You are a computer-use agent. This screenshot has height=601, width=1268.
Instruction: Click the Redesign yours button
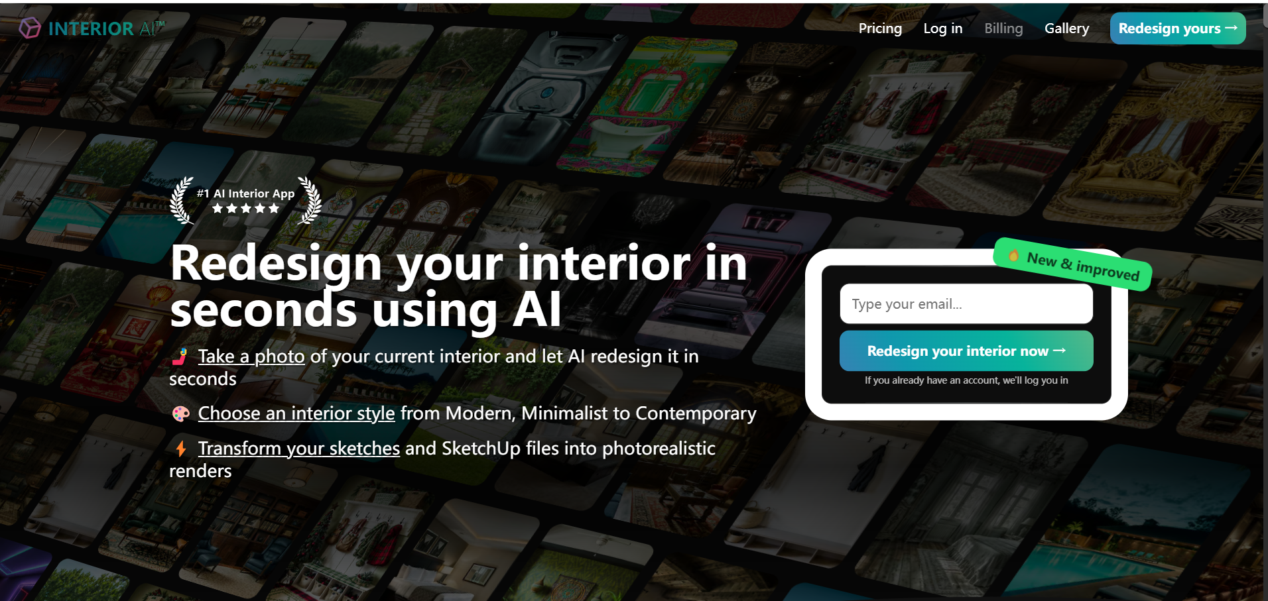coord(1178,28)
